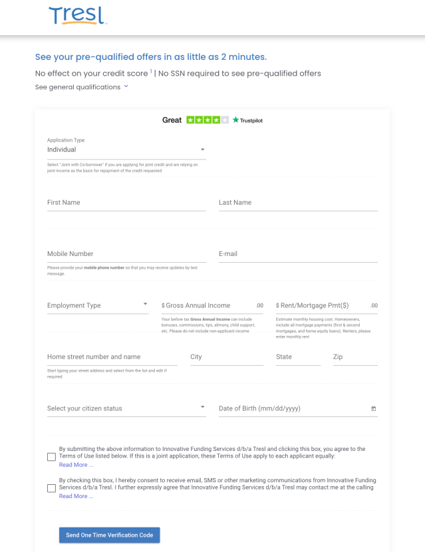Click Read More under the Terms of Use
The width and height of the screenshot is (425, 552).
tap(76, 464)
